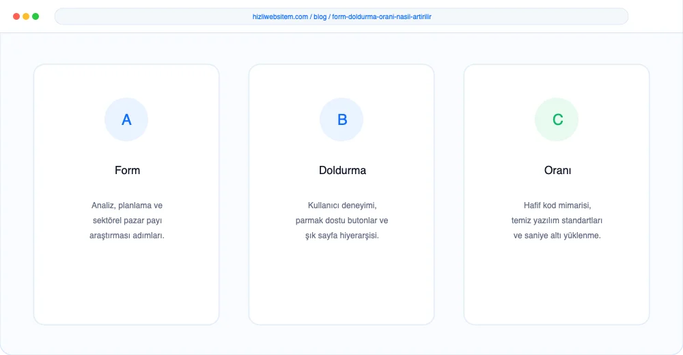The image size is (683, 355).
Task: Click the "sektörel pazar payı" text line
Action: point(127,221)
